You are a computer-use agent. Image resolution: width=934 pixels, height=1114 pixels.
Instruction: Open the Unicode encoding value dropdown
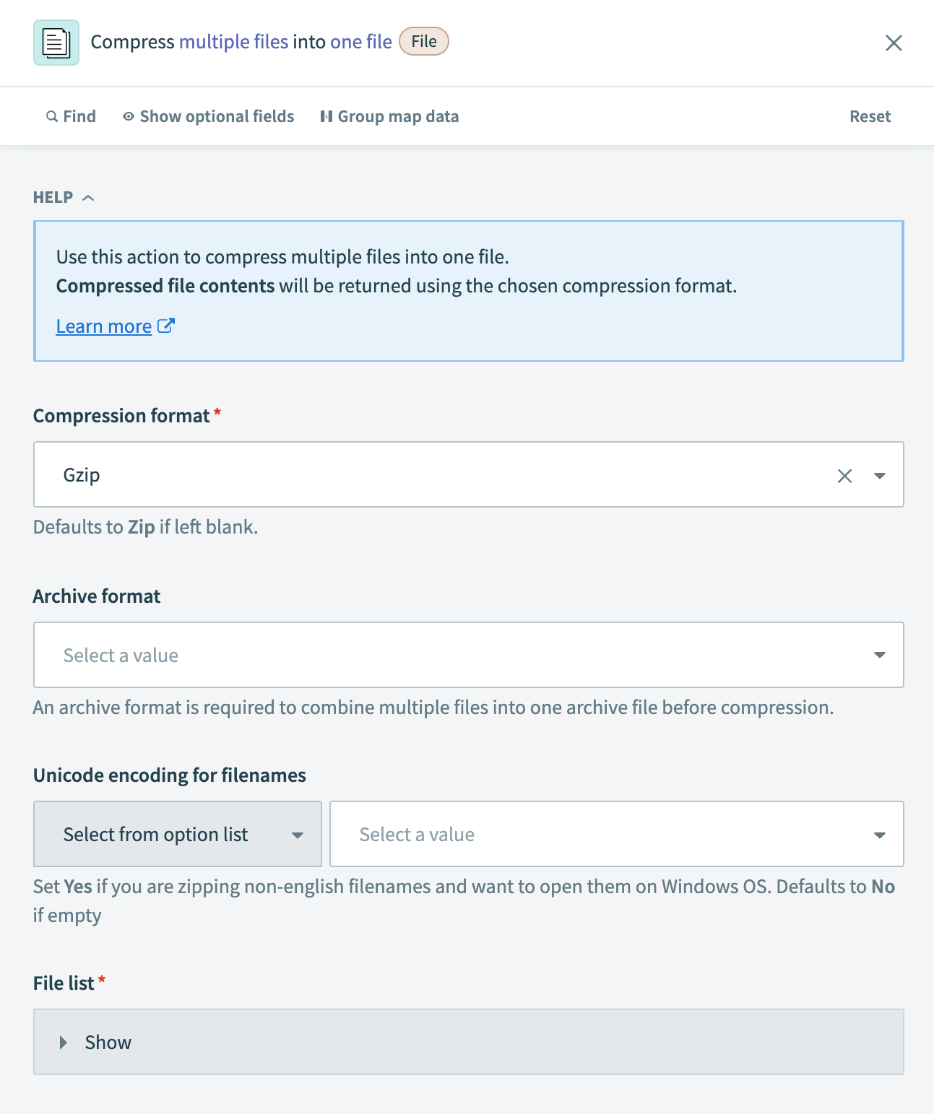(880, 834)
